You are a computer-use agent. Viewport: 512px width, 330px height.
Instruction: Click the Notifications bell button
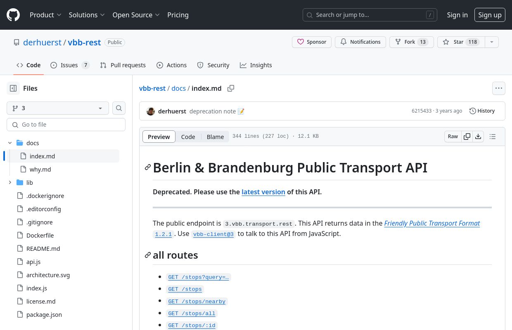pyautogui.click(x=360, y=42)
